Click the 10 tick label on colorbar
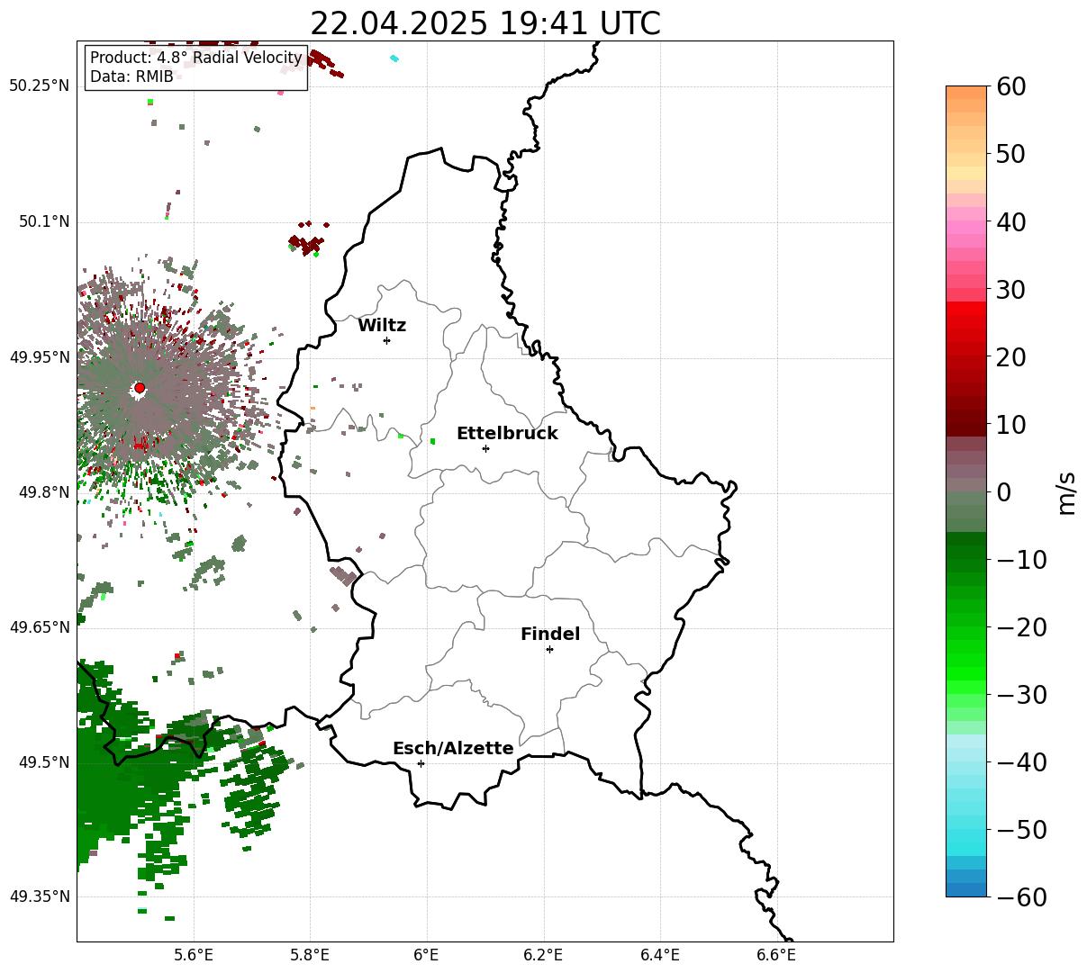Viewport: 1087px width, 973px height. [x=1011, y=425]
